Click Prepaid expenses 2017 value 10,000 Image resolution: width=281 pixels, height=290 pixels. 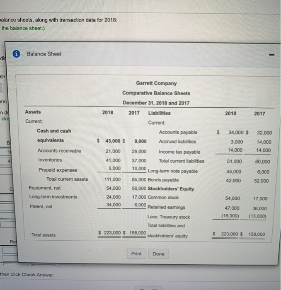(139, 169)
